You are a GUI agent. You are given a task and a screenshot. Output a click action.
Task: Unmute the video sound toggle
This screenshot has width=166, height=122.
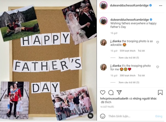click(90, 116)
